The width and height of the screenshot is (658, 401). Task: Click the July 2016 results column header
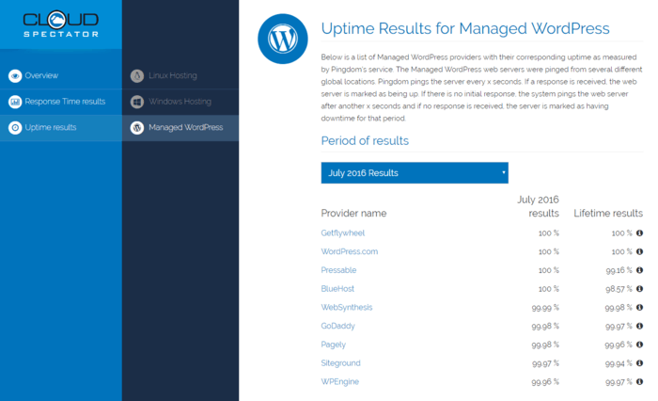click(x=538, y=206)
